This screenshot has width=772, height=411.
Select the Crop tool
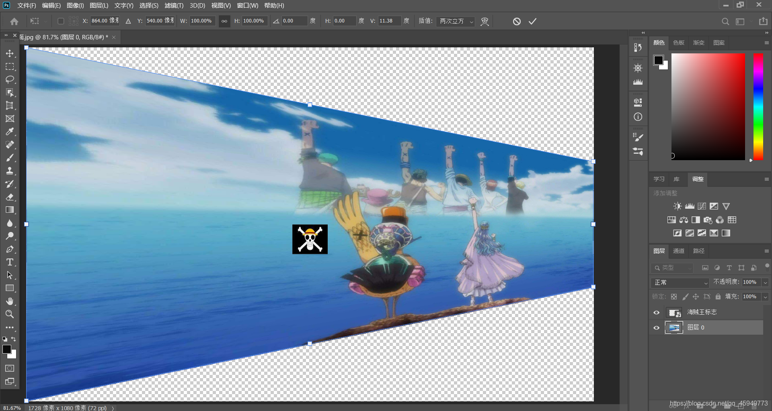[10, 106]
